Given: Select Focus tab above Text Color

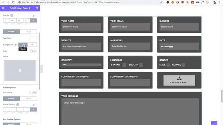Looking at the screenshot, I should tap(28, 32).
